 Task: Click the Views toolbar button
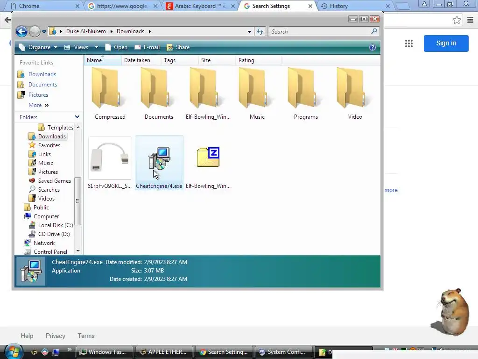(x=77, y=47)
